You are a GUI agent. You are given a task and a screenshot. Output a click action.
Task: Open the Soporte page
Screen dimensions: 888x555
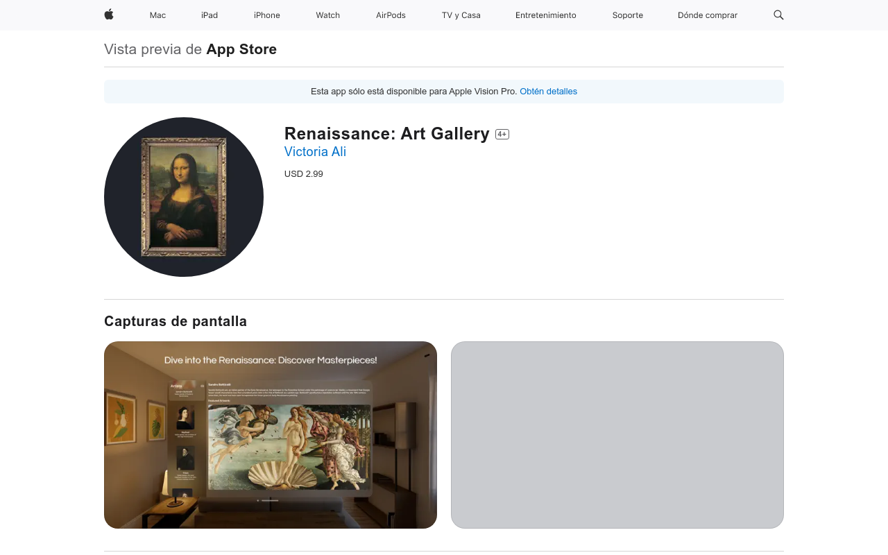tap(628, 15)
